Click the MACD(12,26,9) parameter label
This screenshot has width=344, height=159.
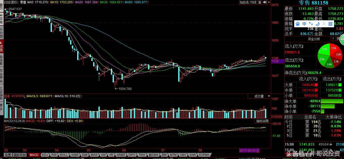point(14,121)
